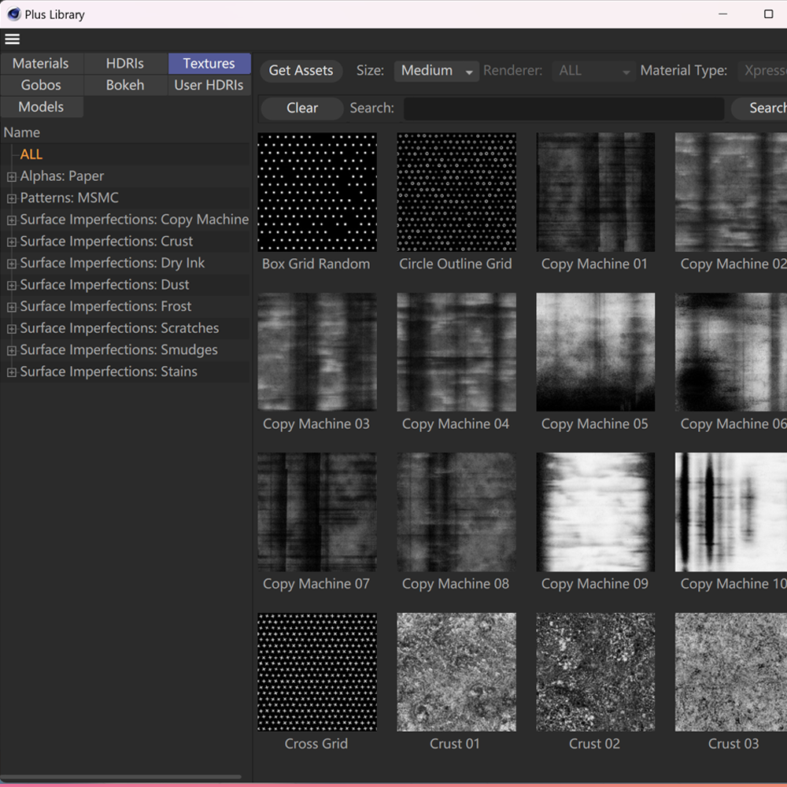This screenshot has width=787, height=787.
Task: Choose the Crust 01 texture thumbnail
Action: [456, 672]
